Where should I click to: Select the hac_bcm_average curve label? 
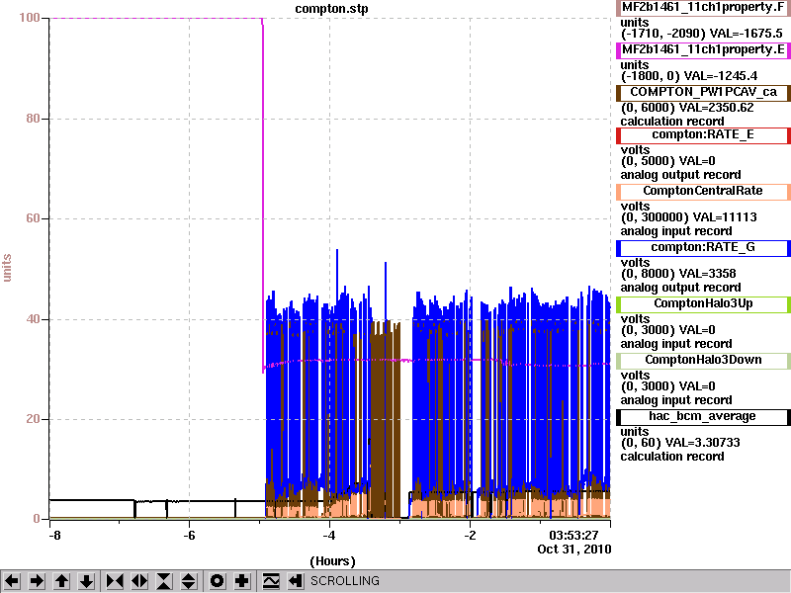point(703,416)
